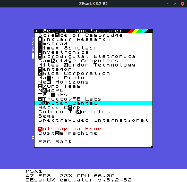The image size is (187, 182).
Task: Close menu via asterisk icon in title
Action: click(36, 31)
